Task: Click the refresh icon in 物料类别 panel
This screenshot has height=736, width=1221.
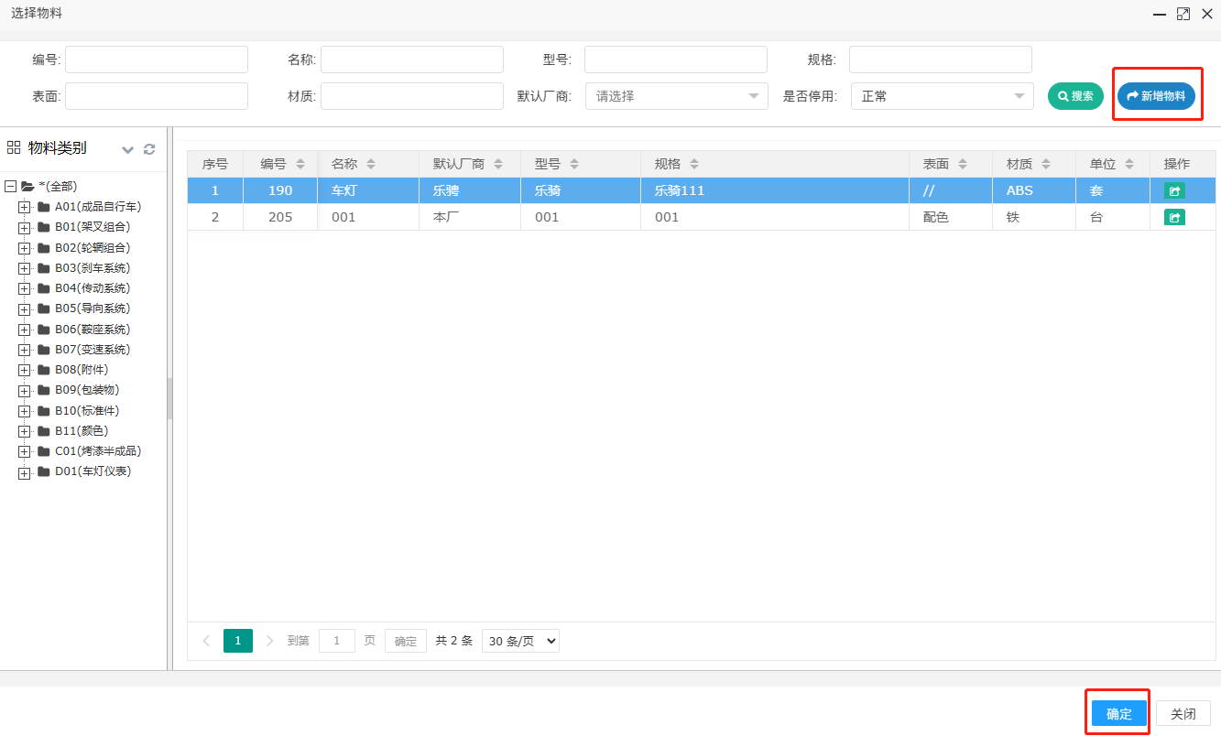Action: (x=149, y=149)
